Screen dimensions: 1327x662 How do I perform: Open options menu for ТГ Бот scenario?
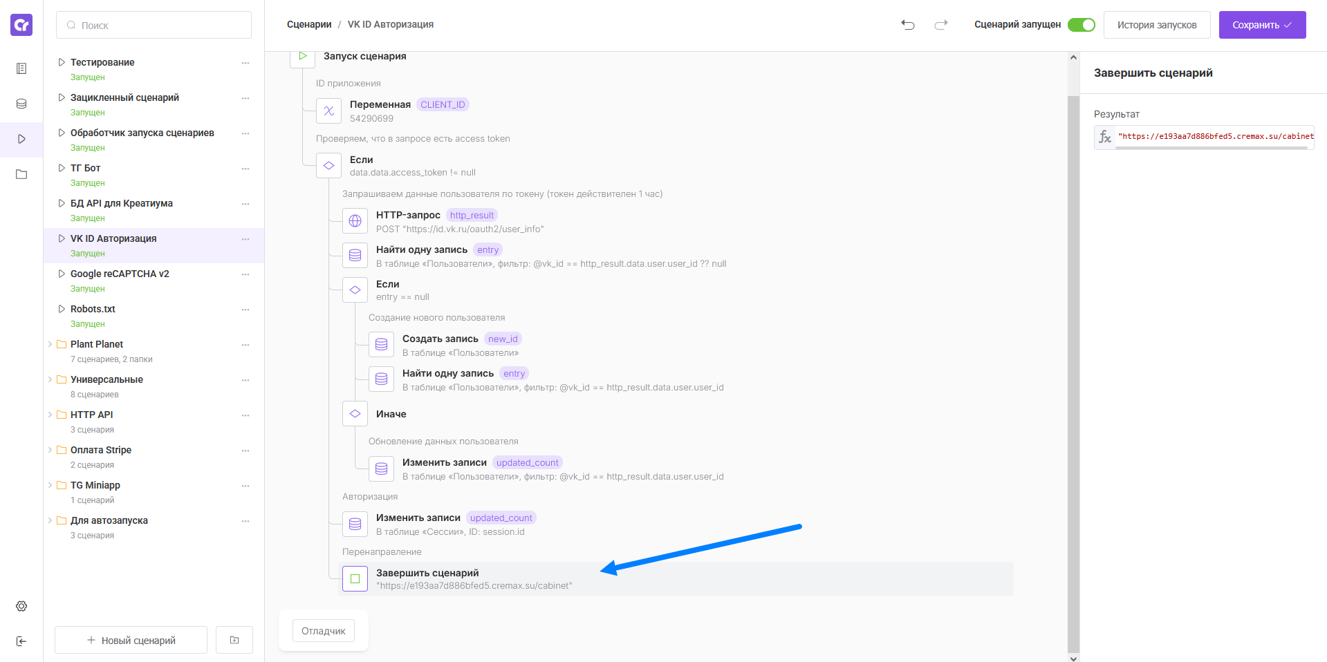[245, 169]
